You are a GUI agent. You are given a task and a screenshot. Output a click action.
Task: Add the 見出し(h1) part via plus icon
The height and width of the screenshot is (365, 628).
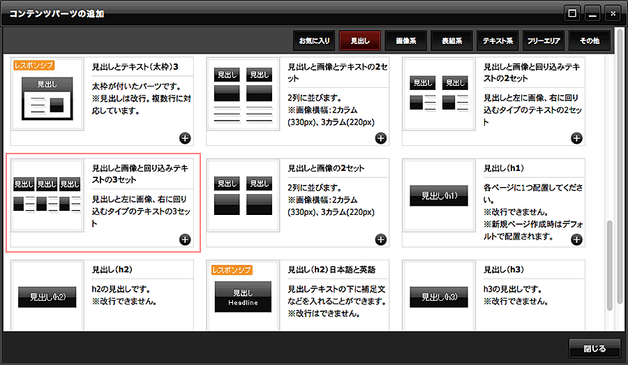[x=576, y=239]
